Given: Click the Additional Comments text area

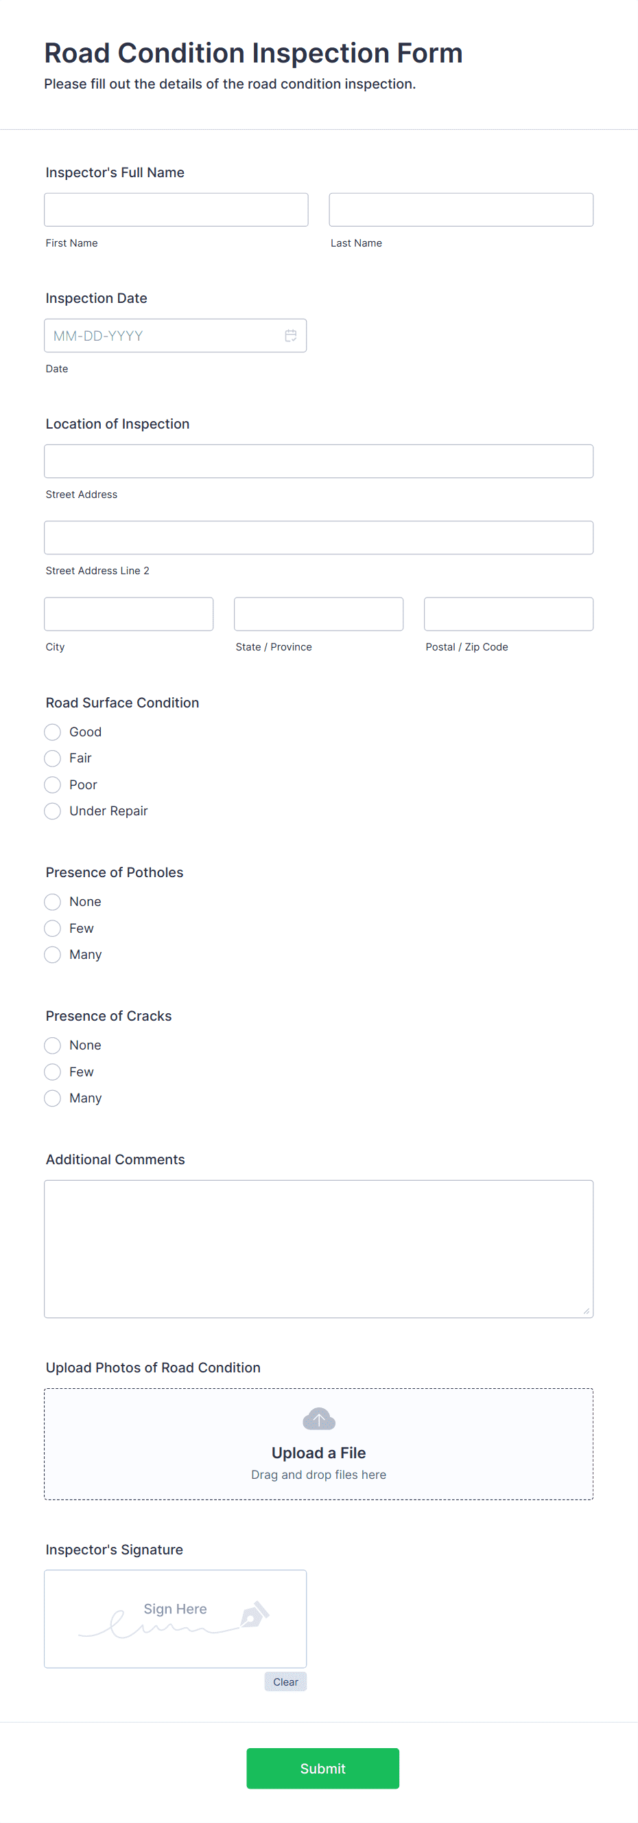Looking at the screenshot, I should pos(318,1248).
